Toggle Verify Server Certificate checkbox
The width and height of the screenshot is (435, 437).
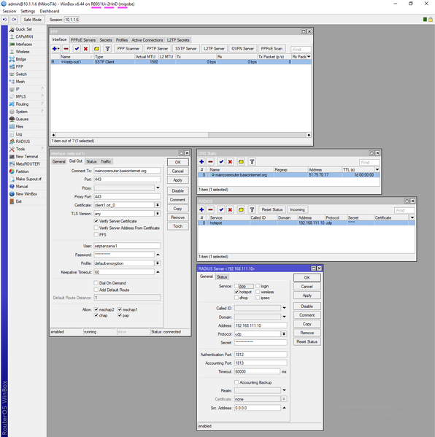[96, 221]
